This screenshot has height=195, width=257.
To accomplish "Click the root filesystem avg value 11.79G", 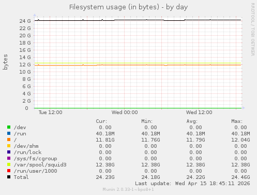I will pyautogui.click(x=195, y=140).
